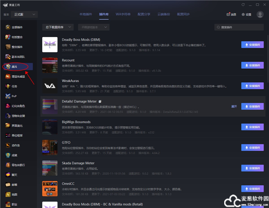Image resolution: width=269 pixels, height=208 pixels.
Task: Click the BigWigs Bossmods title
Action: pos(76,122)
